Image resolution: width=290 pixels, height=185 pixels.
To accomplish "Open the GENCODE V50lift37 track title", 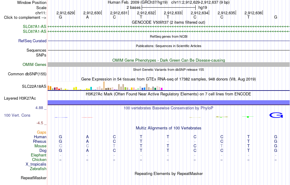I will click(x=168, y=22).
